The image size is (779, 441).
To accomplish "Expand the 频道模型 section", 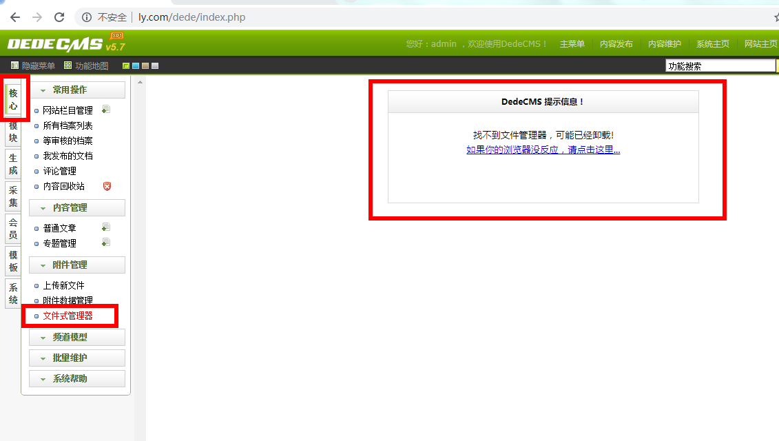I will pos(76,338).
